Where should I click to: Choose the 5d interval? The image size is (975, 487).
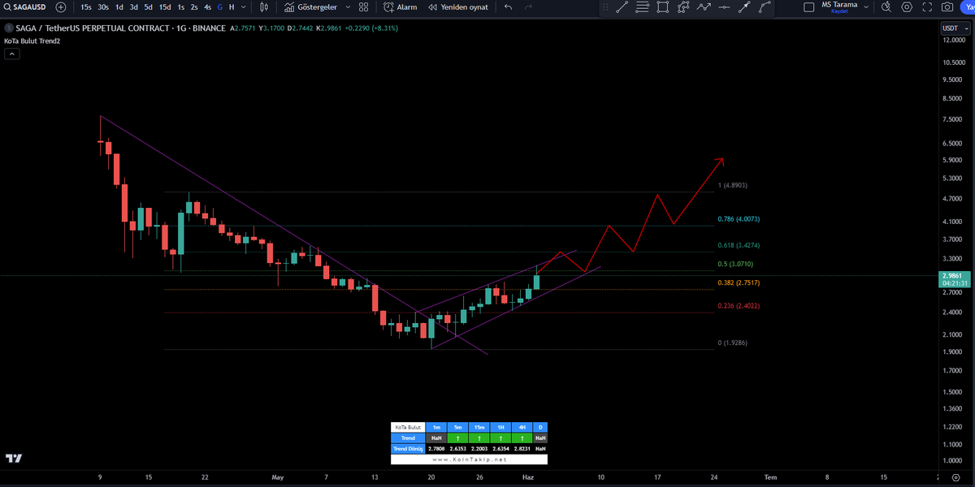point(149,6)
